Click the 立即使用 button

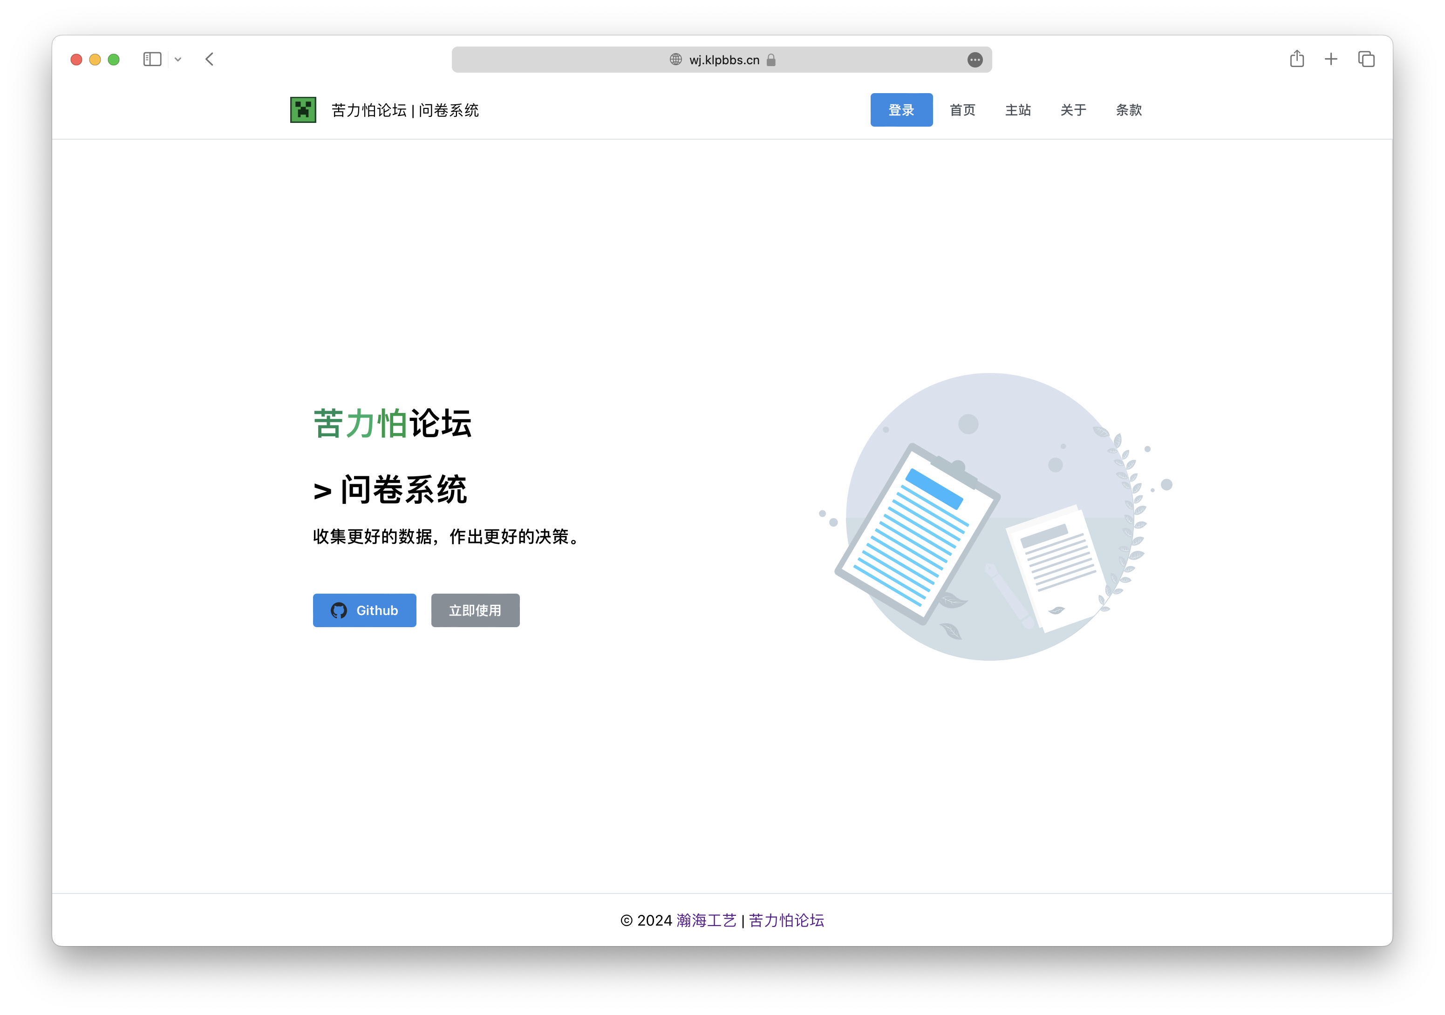[475, 611]
